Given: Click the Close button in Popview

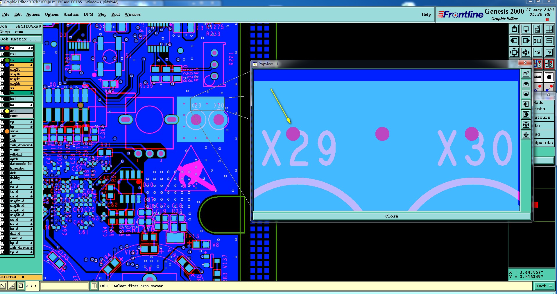Looking at the screenshot, I should 392,216.
